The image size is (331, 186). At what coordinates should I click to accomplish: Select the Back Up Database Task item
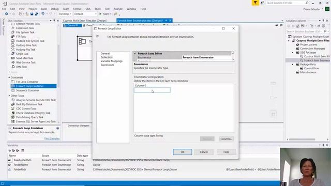point(29,104)
